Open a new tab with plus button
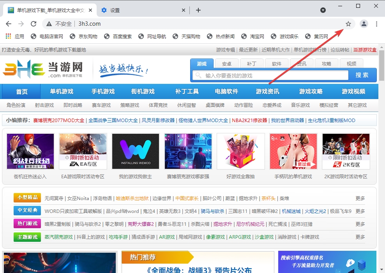 pos(198,10)
